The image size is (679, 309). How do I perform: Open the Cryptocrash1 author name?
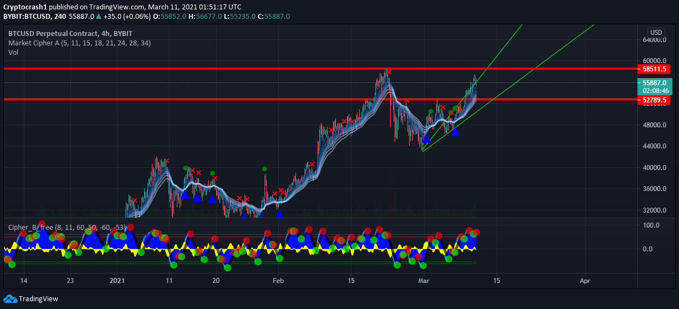pyautogui.click(x=24, y=7)
